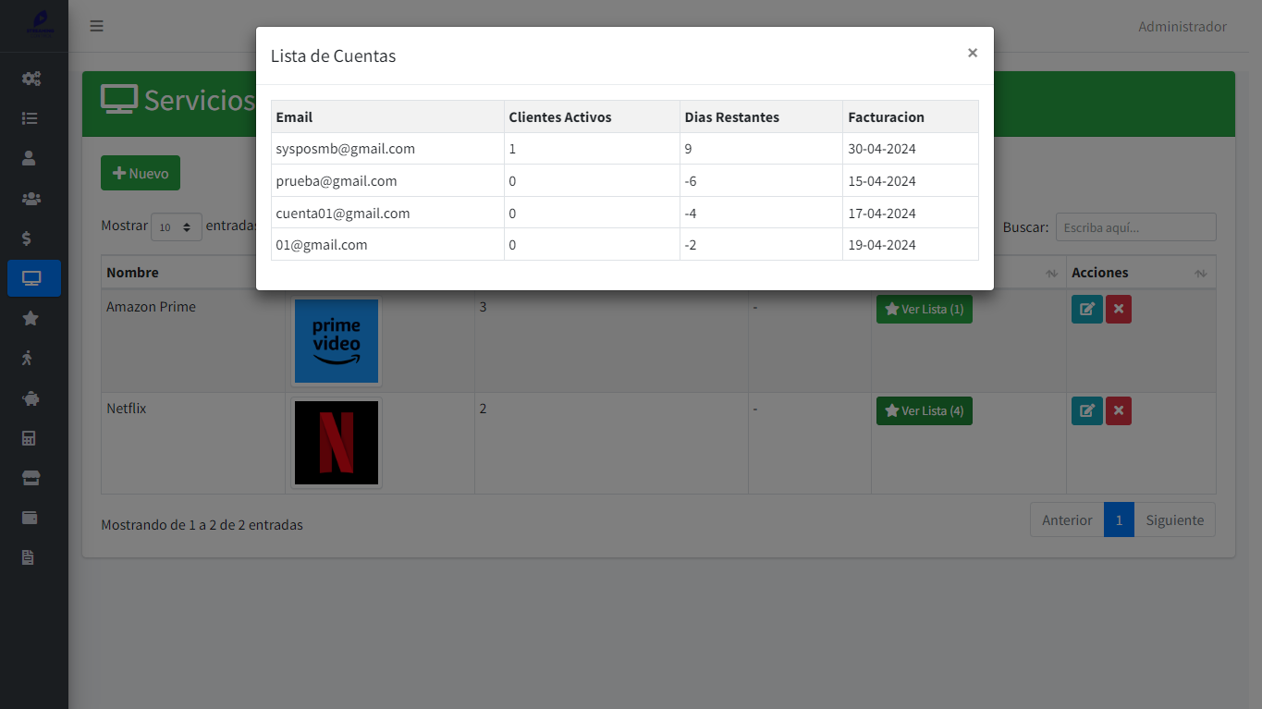Click the 9 days remaining value
Viewport: 1262px width, 709px height.
689,149
